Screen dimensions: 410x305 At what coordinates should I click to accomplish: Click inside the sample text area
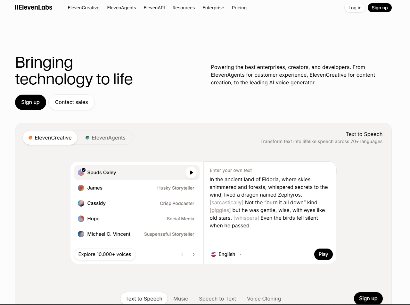click(x=269, y=202)
